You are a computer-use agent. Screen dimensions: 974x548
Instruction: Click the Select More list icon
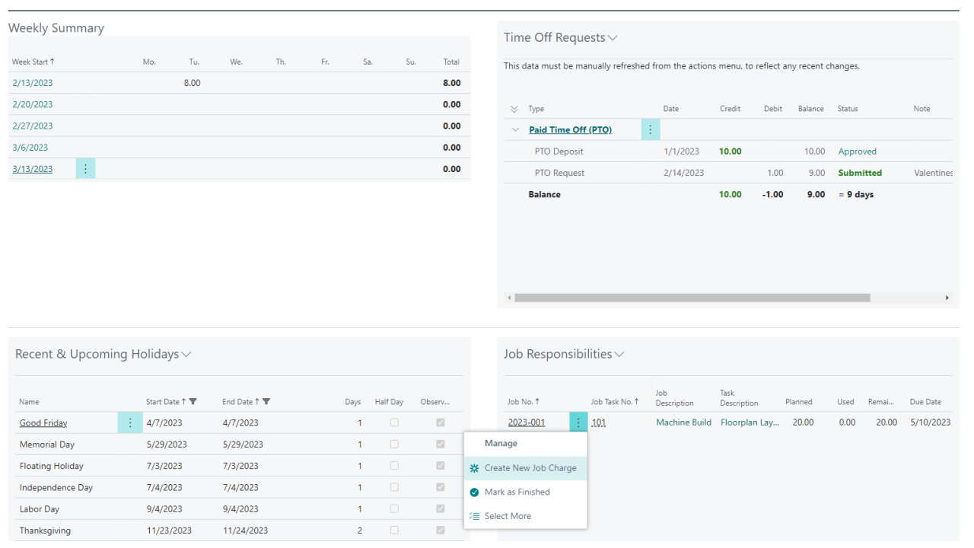(x=475, y=516)
